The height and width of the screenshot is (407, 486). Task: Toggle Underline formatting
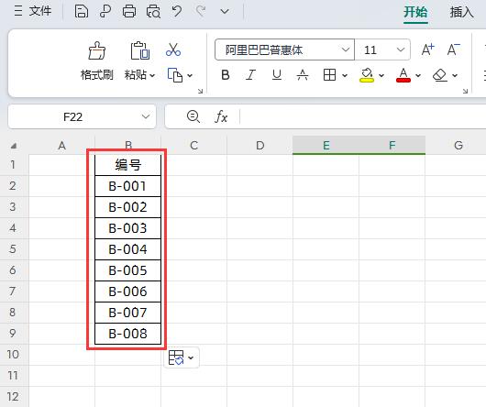point(277,75)
